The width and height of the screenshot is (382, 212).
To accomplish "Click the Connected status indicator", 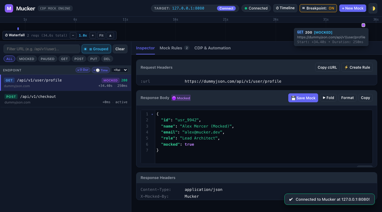I will (256, 8).
